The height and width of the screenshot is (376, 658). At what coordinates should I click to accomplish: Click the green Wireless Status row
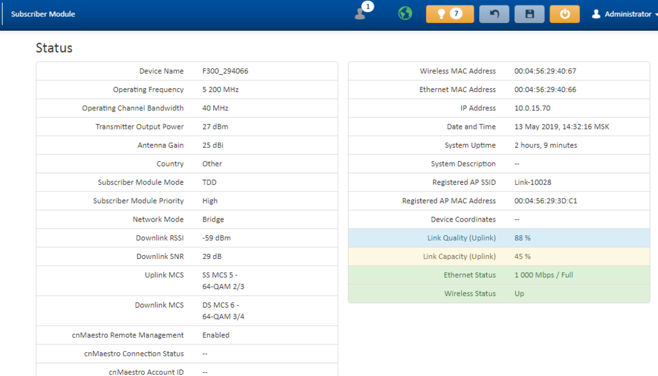pyautogui.click(x=498, y=294)
